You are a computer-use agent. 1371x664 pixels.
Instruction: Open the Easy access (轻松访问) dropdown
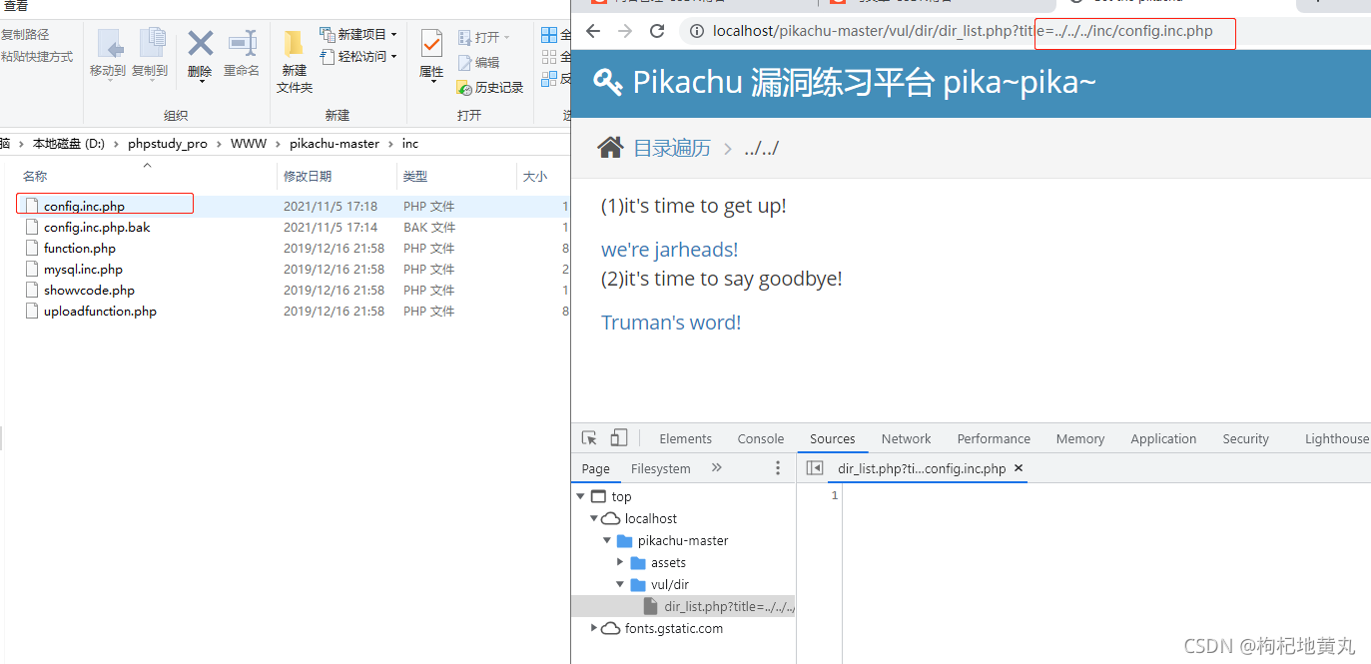tap(358, 56)
